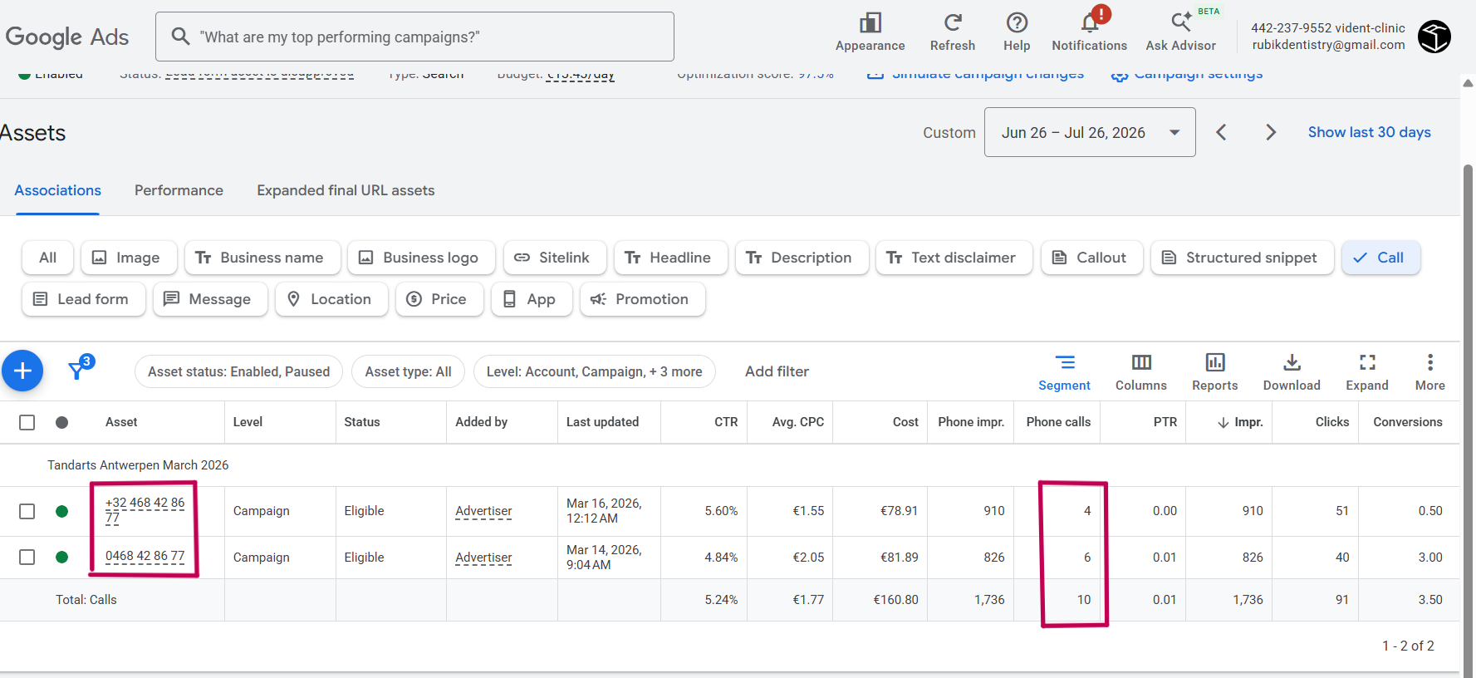Toggle status dot of 0468 42 86 77
This screenshot has width=1476, height=678.
coord(61,557)
